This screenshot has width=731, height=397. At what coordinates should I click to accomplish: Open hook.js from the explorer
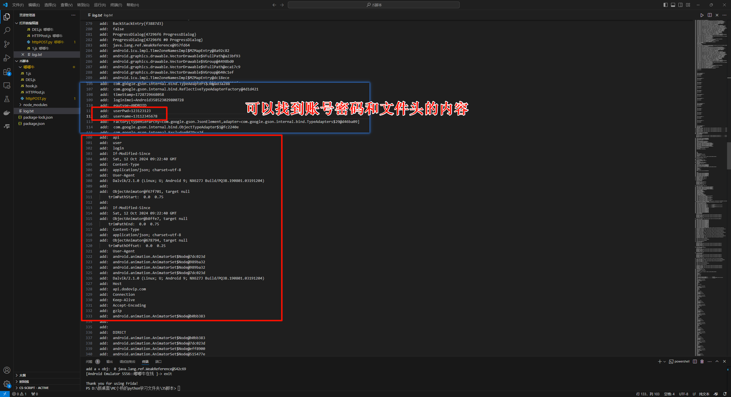[x=31, y=86]
